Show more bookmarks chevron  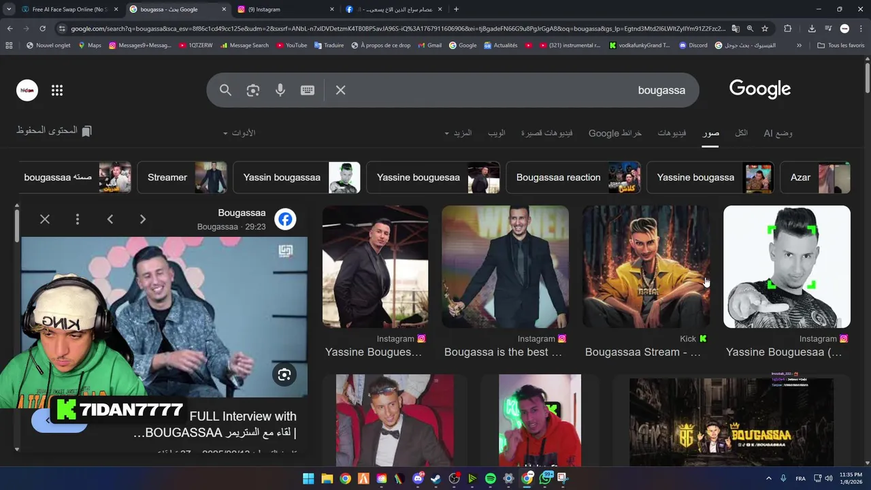(x=799, y=46)
